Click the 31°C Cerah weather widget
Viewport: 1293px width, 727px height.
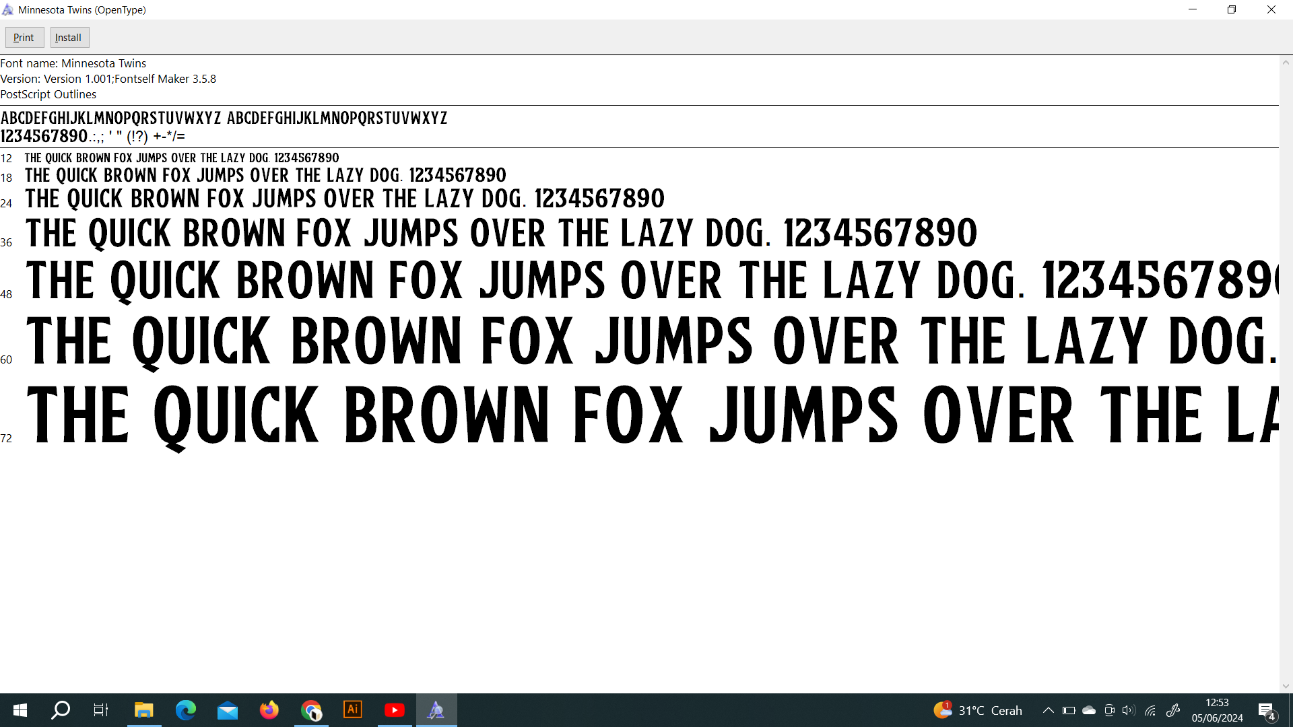point(978,710)
